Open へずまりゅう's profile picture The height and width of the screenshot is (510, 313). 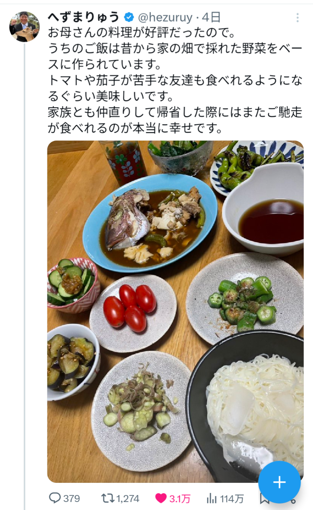pyautogui.click(x=24, y=26)
